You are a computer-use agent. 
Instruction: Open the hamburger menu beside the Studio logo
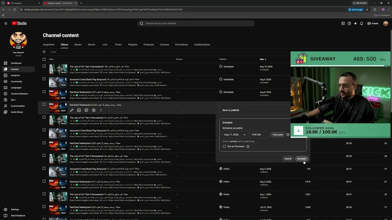[6, 23]
